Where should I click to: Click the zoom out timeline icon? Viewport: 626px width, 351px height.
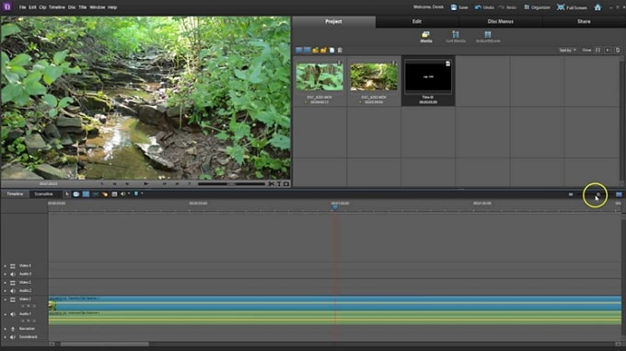pyautogui.click(x=571, y=194)
